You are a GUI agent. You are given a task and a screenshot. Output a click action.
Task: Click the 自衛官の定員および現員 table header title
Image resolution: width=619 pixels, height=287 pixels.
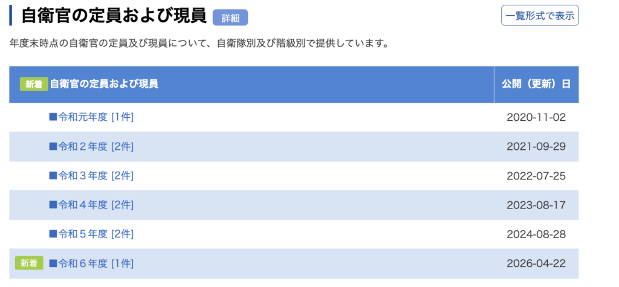(104, 85)
